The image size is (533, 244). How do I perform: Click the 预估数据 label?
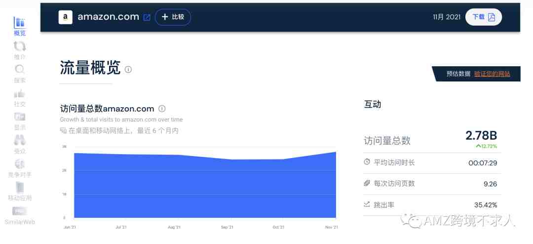tap(458, 74)
